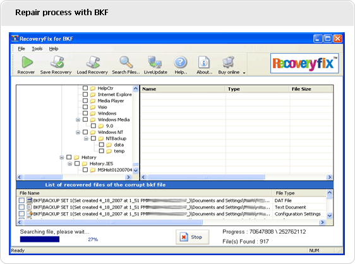The width and height of the screenshot is (355, 264).
Task: Click the NTBackup folder icon
Action: pos(100,138)
